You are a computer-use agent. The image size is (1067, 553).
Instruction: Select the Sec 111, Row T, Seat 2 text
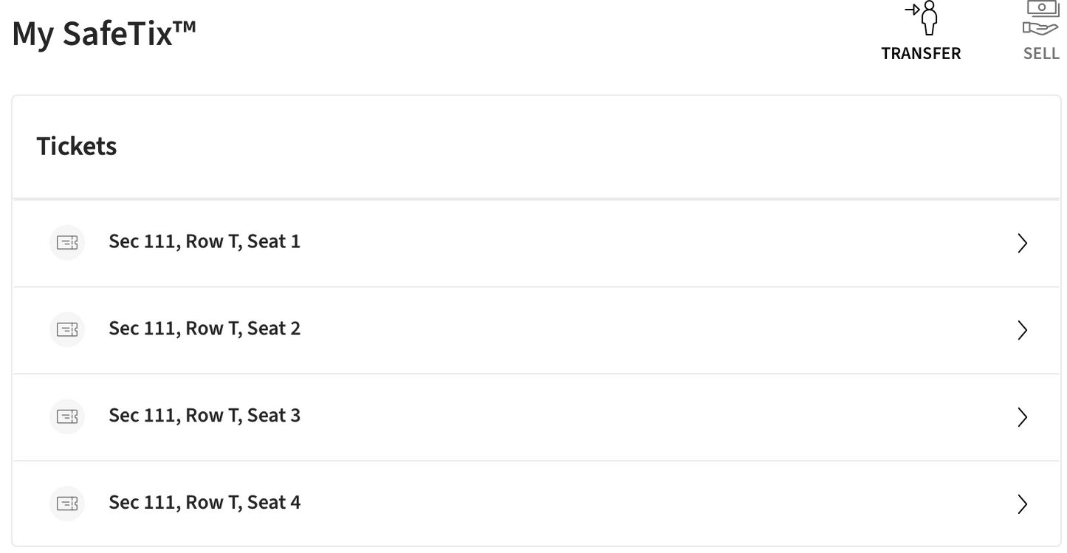pyautogui.click(x=205, y=329)
